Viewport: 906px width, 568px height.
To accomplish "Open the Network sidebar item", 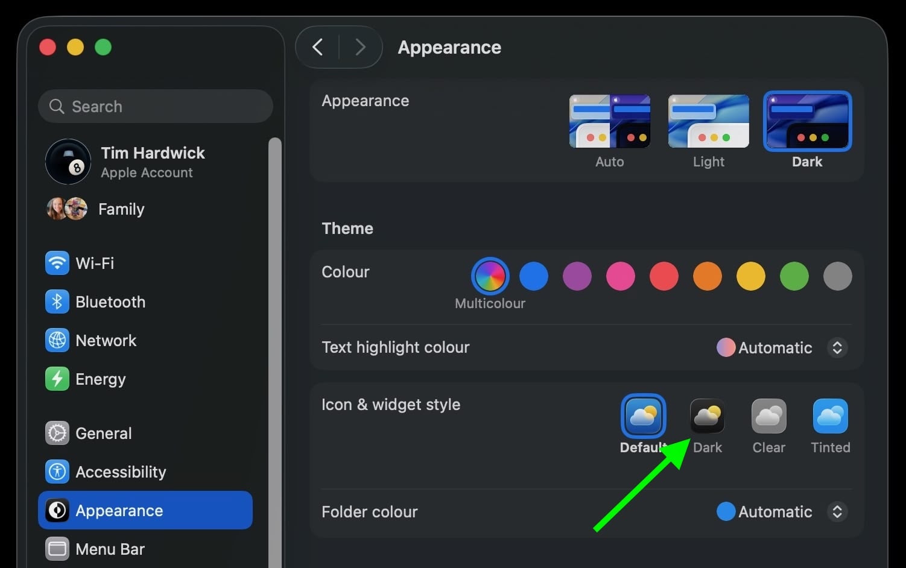I will [145, 340].
